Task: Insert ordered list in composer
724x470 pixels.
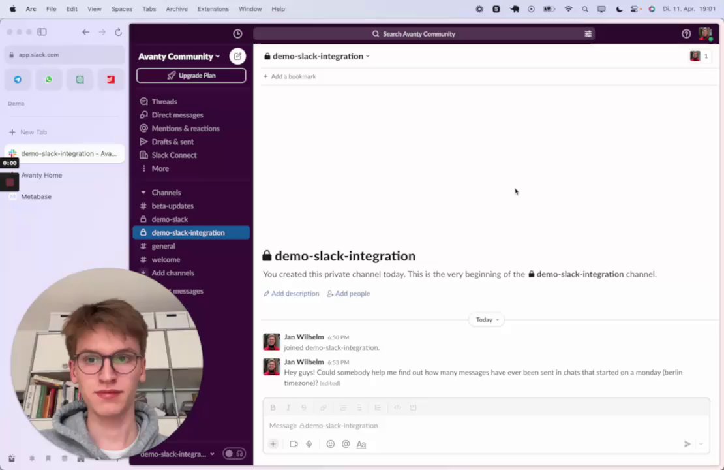Action: click(343, 407)
